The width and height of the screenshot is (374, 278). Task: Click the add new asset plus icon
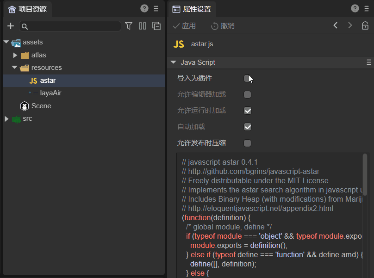coord(11,26)
